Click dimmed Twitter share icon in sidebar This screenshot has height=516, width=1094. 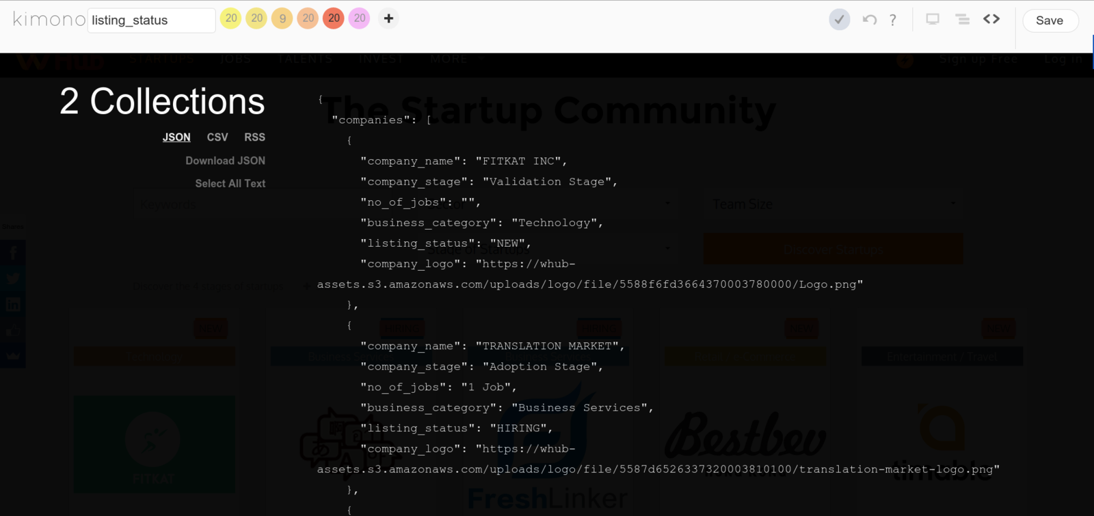click(x=13, y=279)
